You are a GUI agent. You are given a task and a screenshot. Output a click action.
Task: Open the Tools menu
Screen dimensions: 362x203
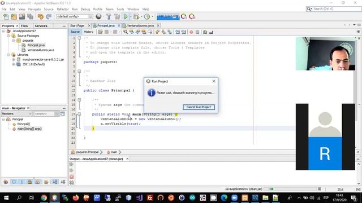tap(120, 9)
